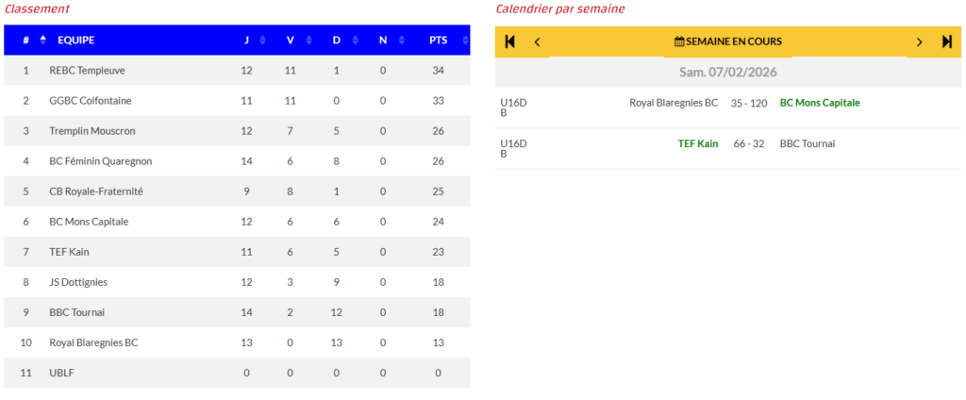966x400 pixels.
Task: Select REBC Templeuve row in standings
Action: tap(87, 71)
